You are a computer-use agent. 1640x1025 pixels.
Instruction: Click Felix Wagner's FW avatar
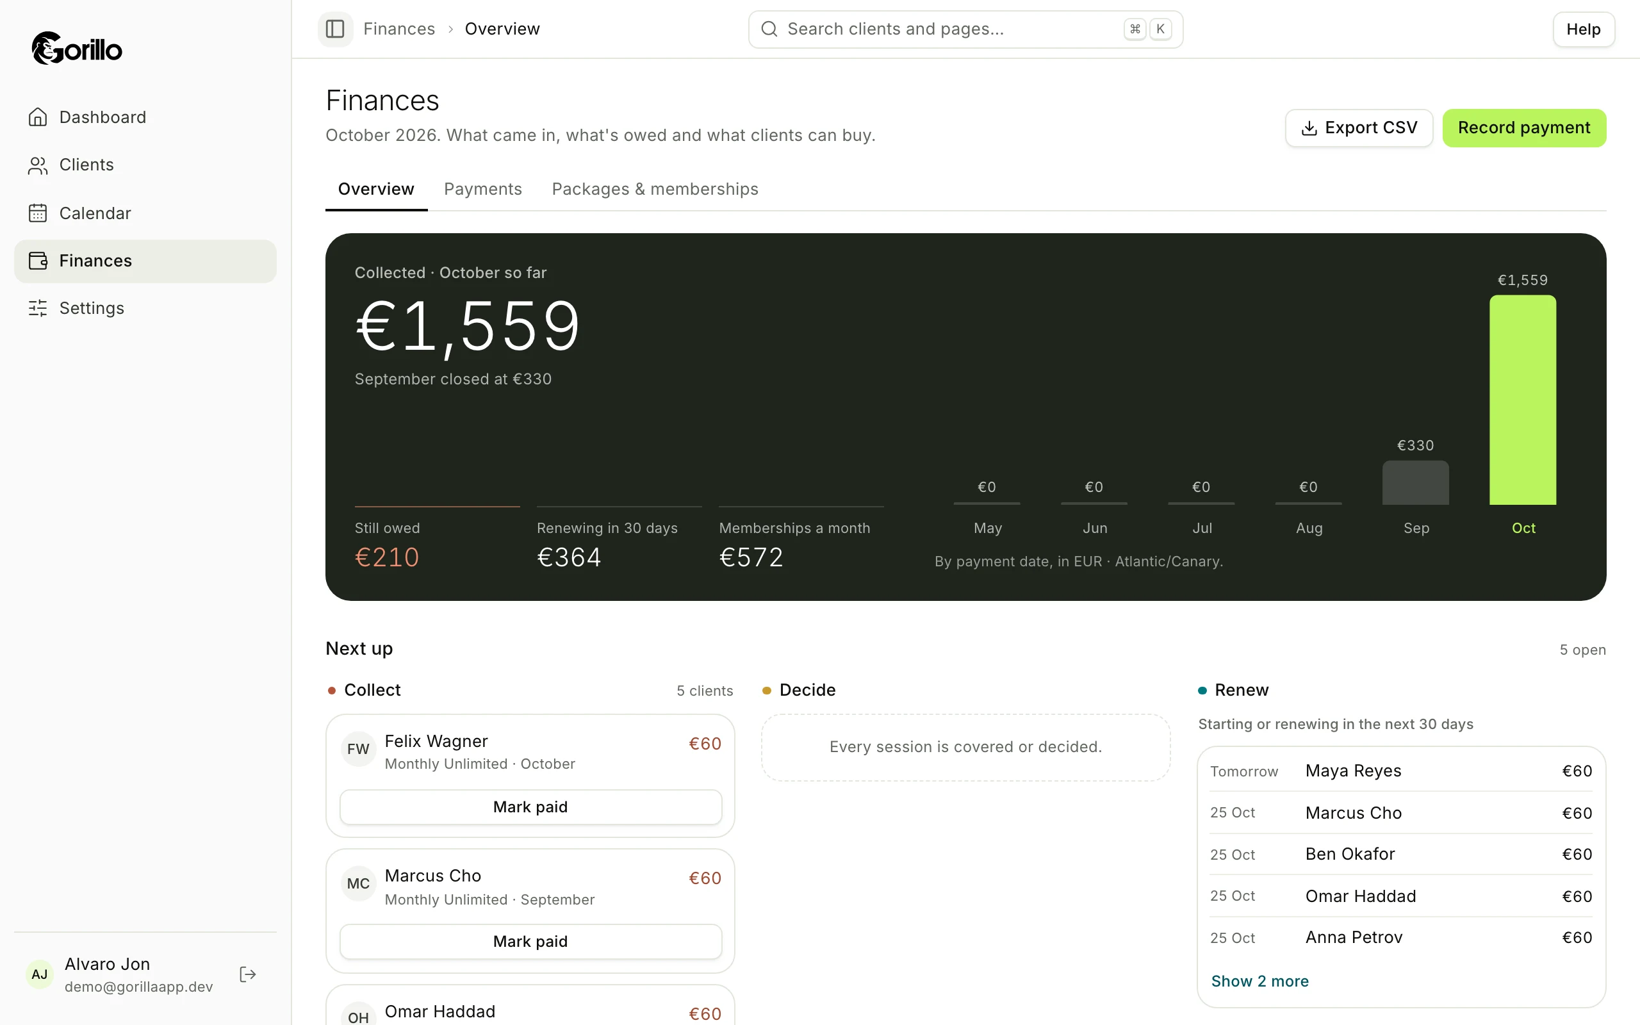[358, 749]
